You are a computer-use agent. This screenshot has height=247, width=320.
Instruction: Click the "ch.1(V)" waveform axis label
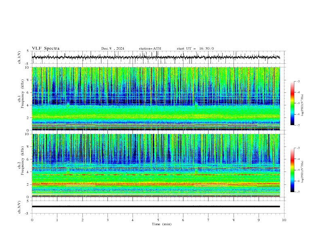[x=19, y=57]
